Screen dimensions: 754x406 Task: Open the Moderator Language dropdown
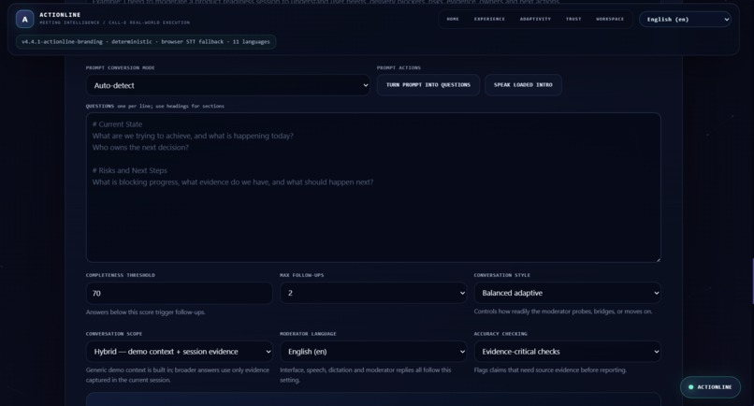(x=373, y=352)
